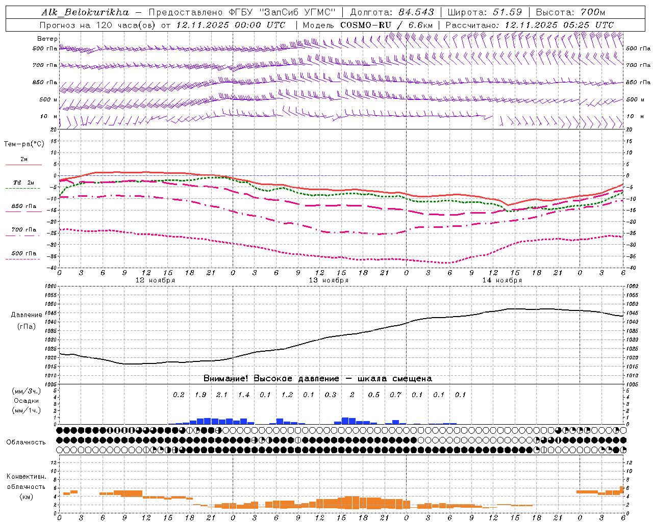The width and height of the screenshot is (653, 522).
Task: Click the Осадки precipitation label
Action: 26,401
